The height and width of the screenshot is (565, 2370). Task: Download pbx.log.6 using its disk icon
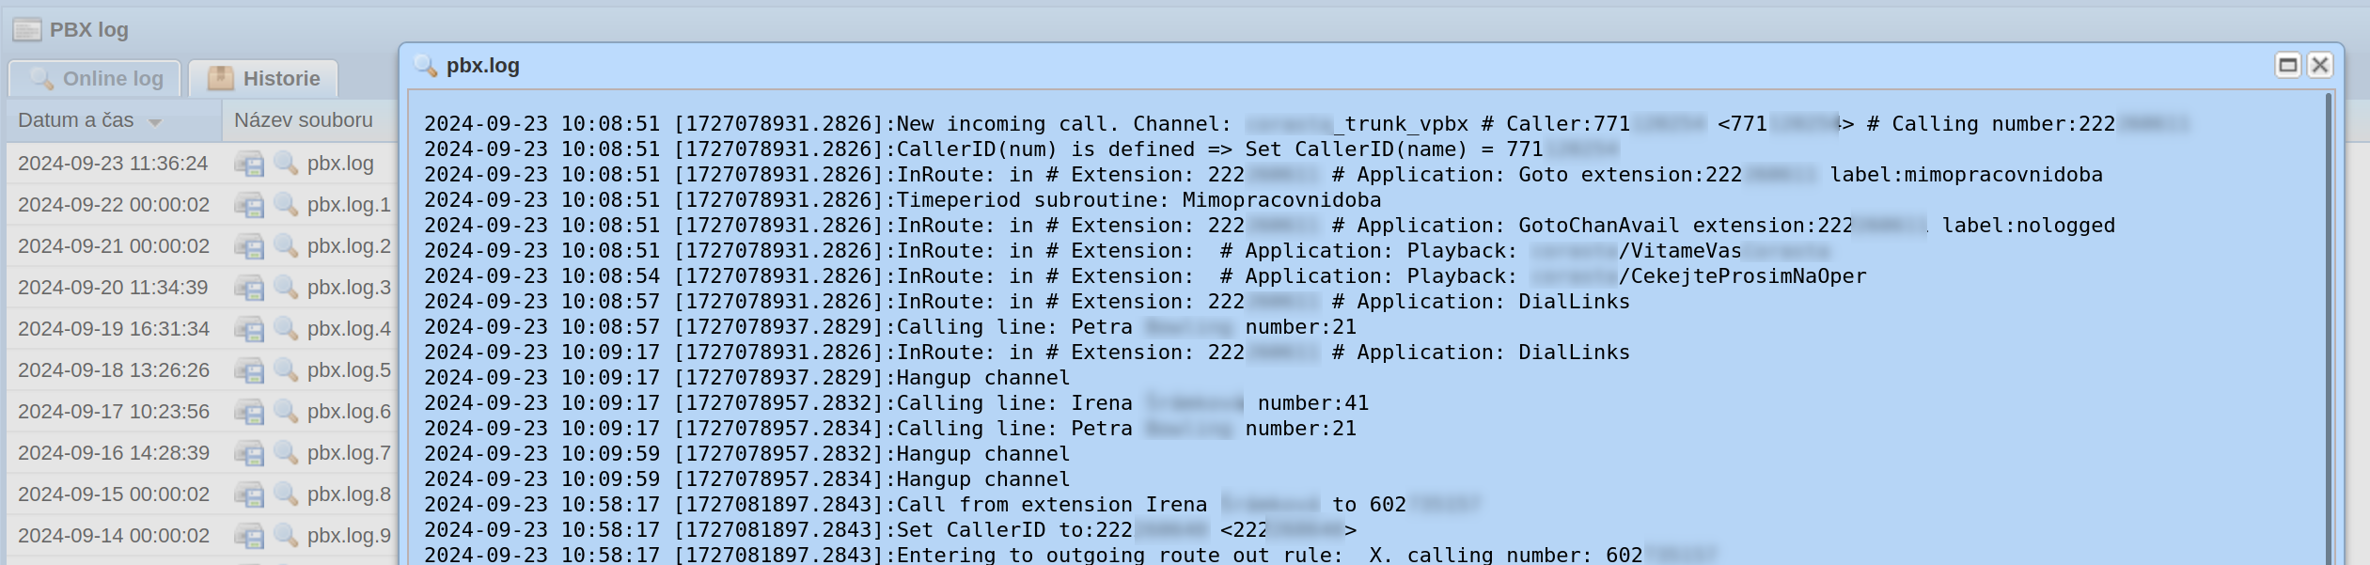(249, 412)
